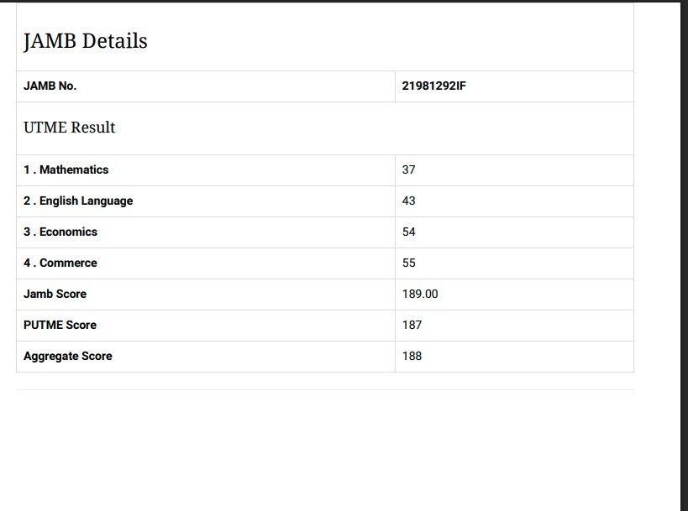
Task: Click the PUTME Score value 187
Action: [x=412, y=325]
